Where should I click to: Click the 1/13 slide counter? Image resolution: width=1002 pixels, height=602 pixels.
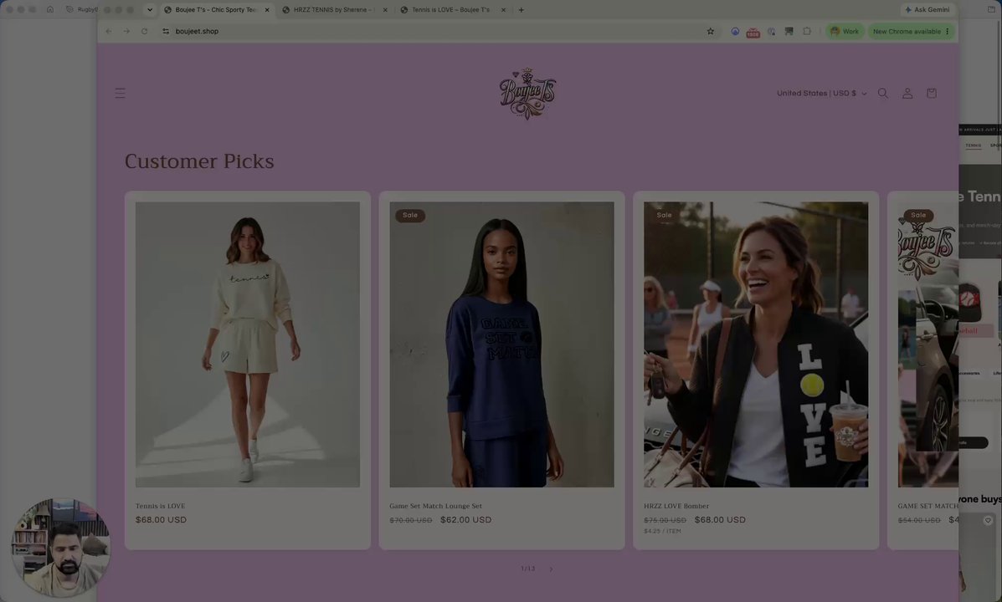(528, 569)
